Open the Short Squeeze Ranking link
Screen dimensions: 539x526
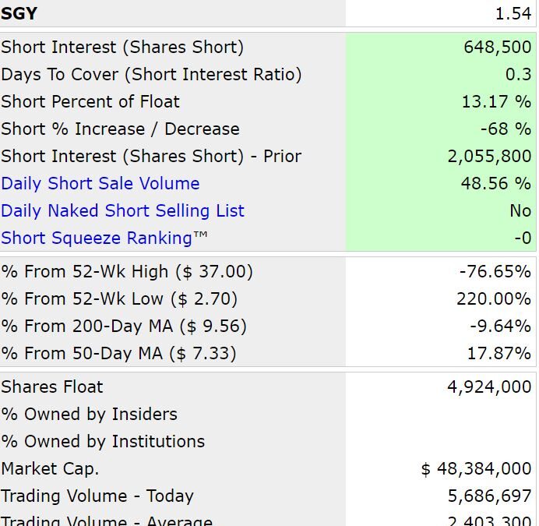(104, 238)
